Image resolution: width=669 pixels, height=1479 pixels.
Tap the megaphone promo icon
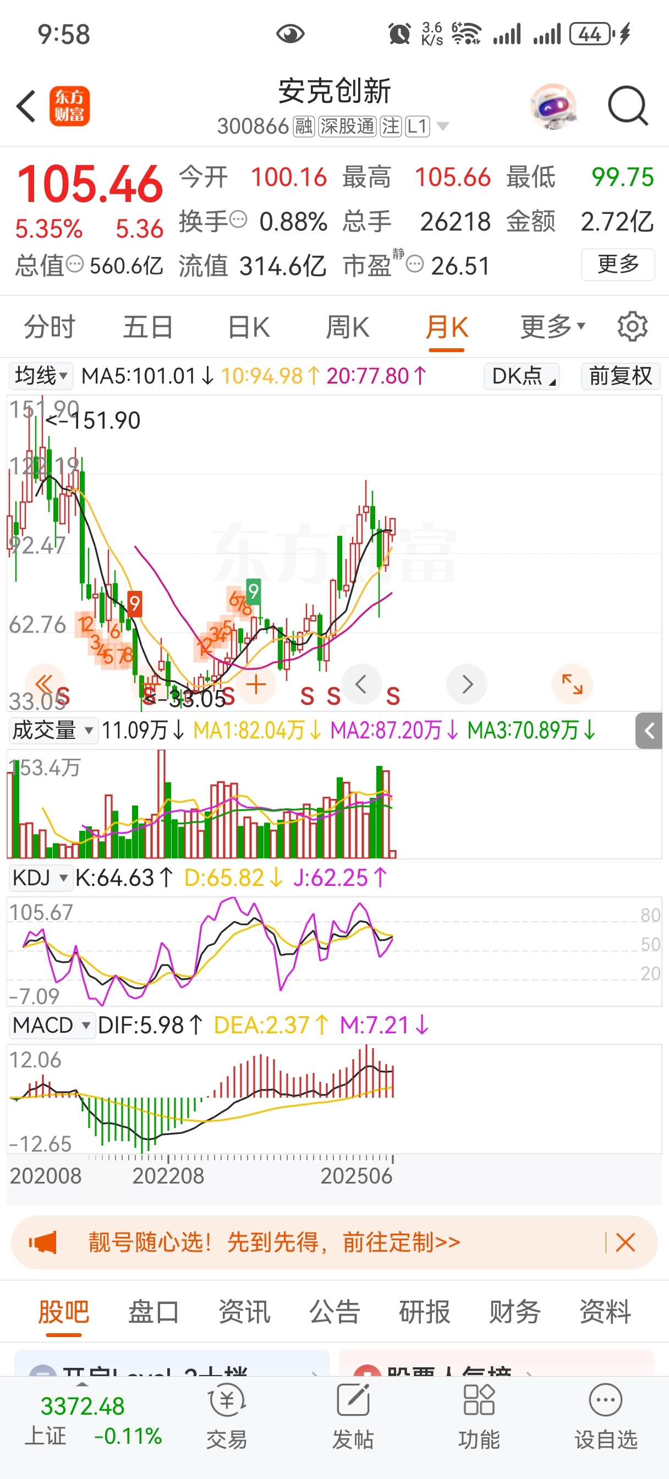pyautogui.click(x=43, y=1242)
